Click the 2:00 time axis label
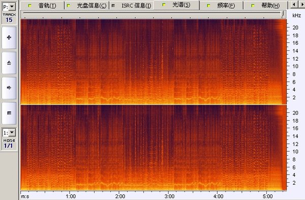This screenshot has width=305, height=200. pyautogui.click(x=120, y=196)
